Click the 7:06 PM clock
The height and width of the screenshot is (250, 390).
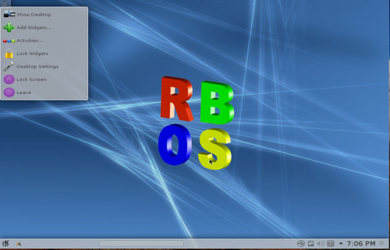[x=361, y=243]
